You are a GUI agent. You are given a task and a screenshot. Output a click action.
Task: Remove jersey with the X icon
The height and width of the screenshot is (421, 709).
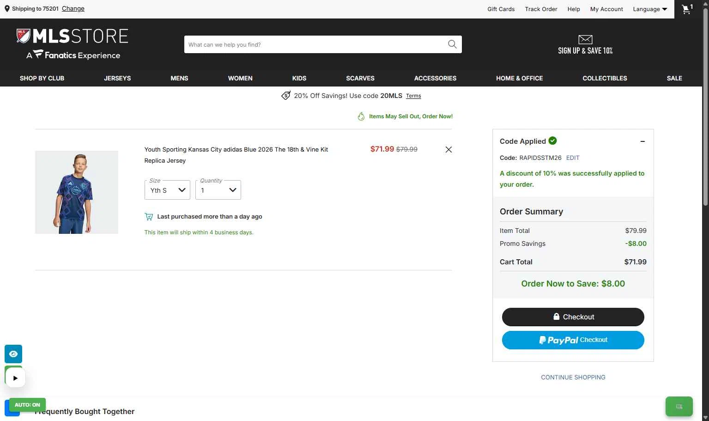448,149
